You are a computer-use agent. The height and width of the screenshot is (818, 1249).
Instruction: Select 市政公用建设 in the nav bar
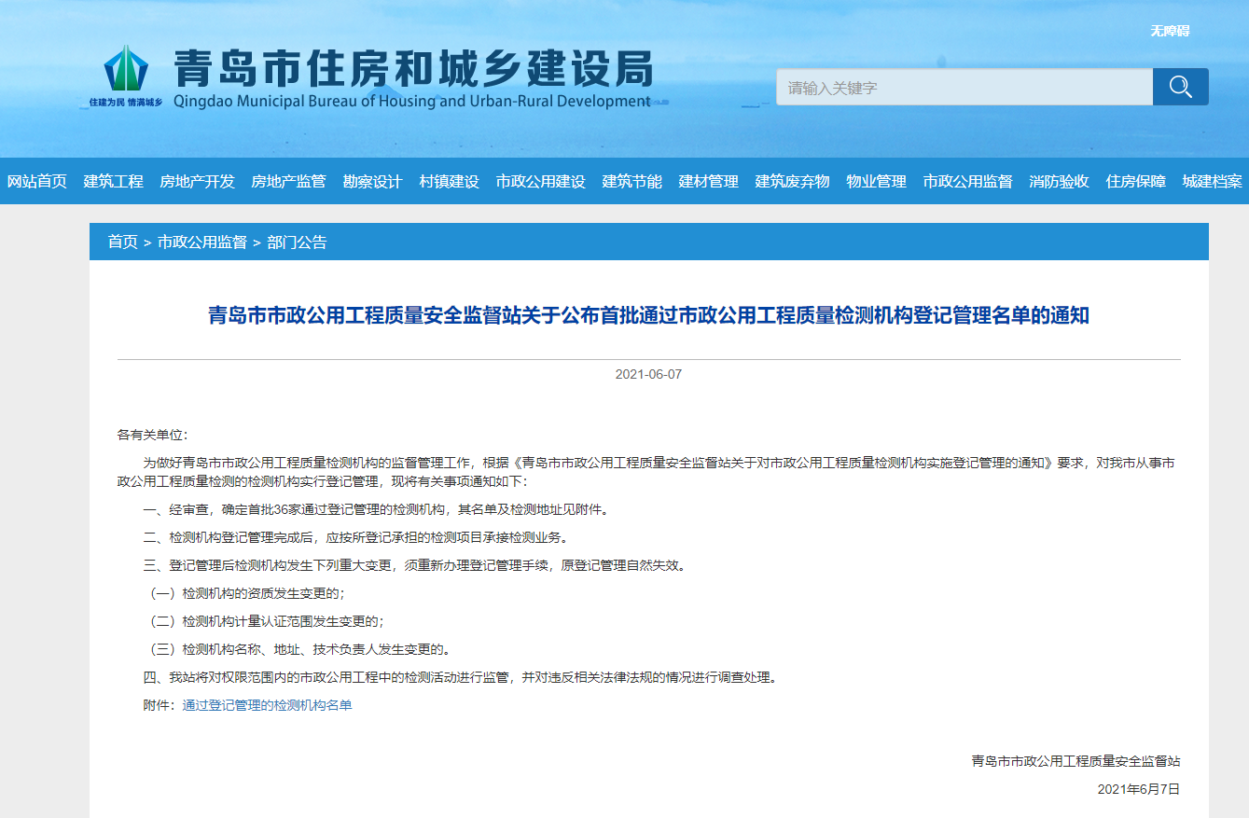[540, 182]
